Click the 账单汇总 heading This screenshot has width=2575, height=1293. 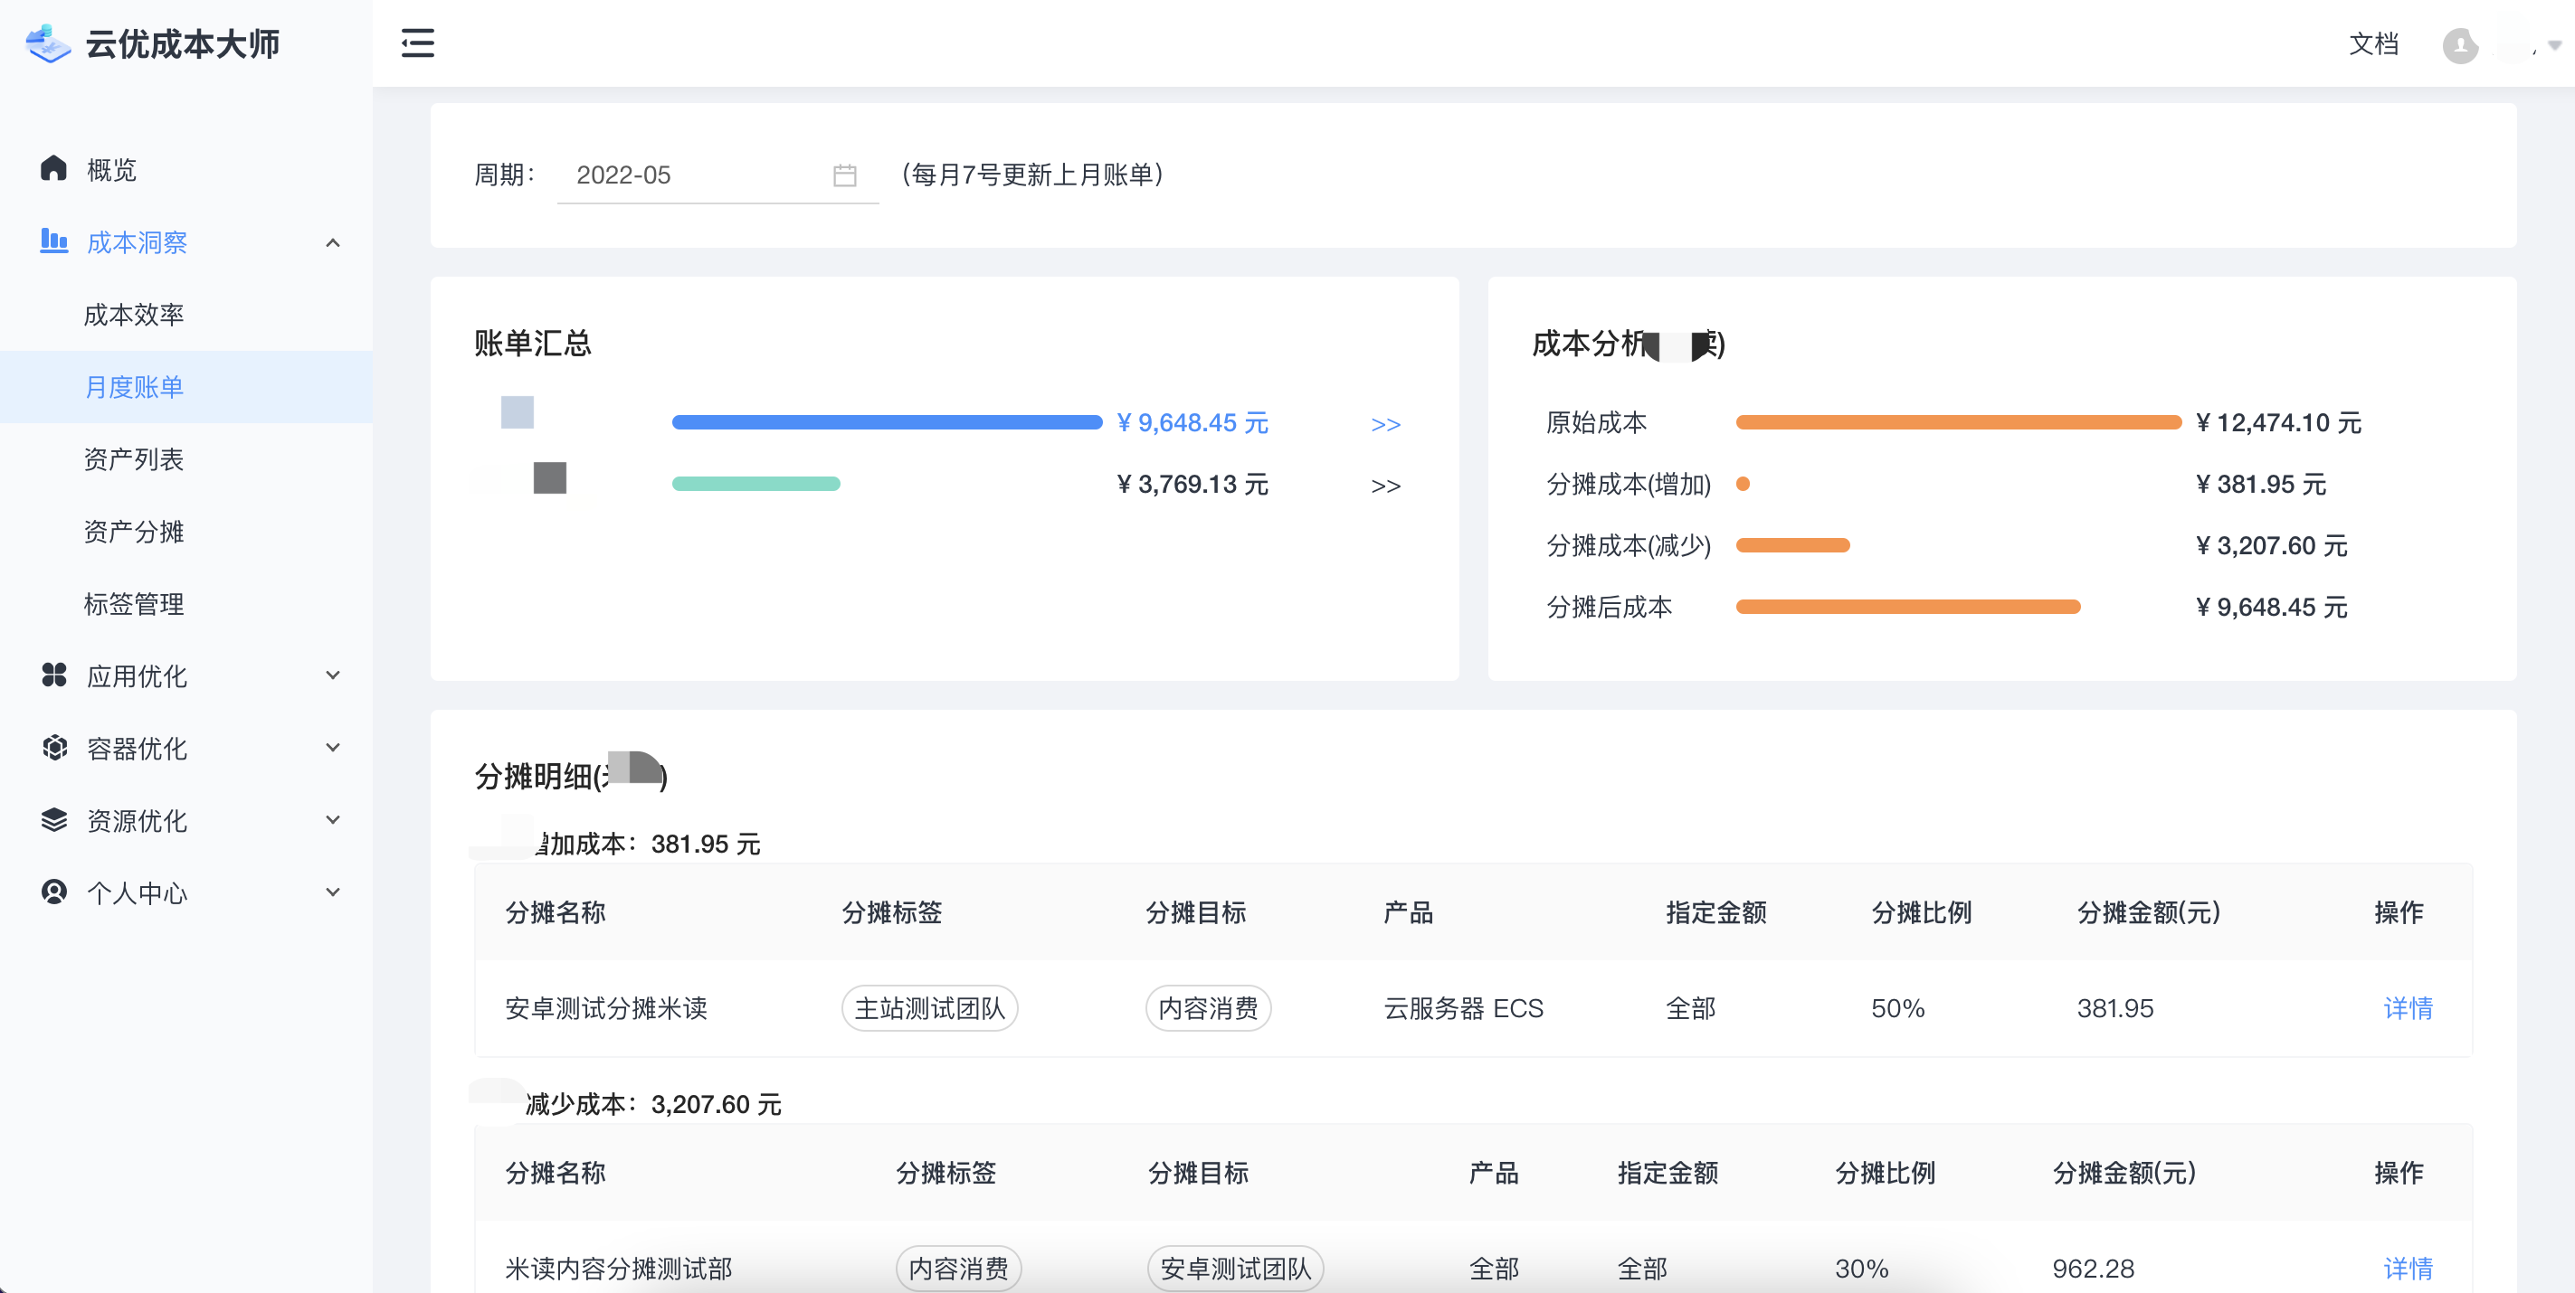point(533,344)
